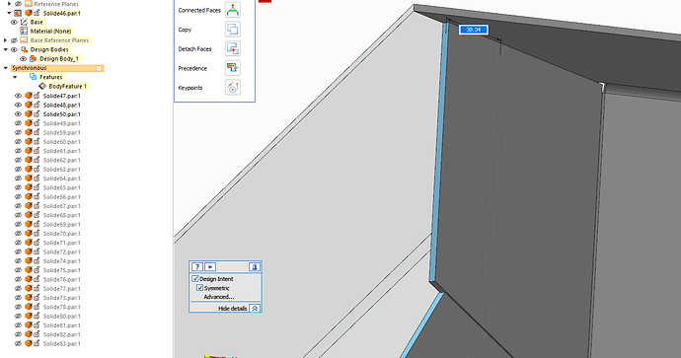Select the highlighted blue face edge
Viewport: 681px width, 358px height.
438,152
